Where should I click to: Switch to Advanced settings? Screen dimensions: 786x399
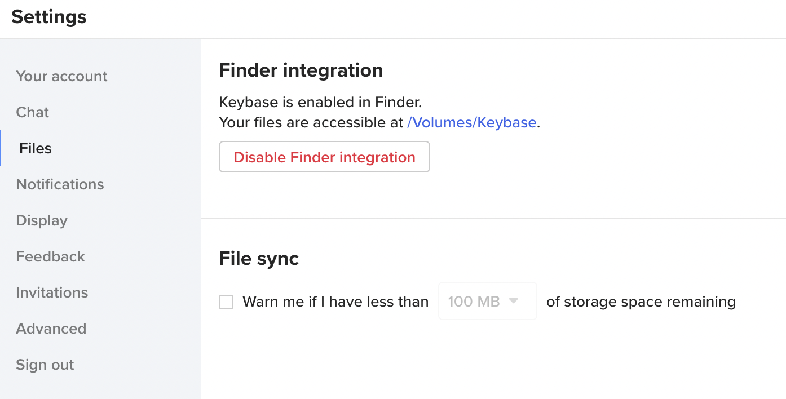[51, 329]
